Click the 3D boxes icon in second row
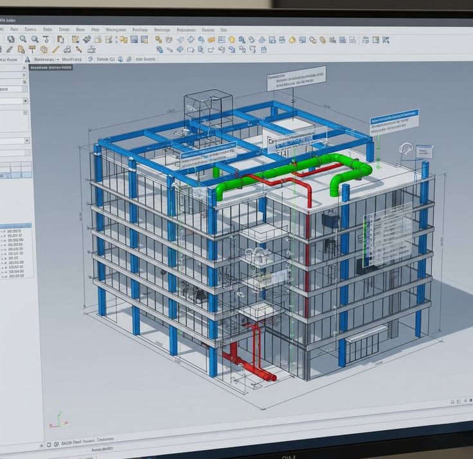 click(67, 49)
